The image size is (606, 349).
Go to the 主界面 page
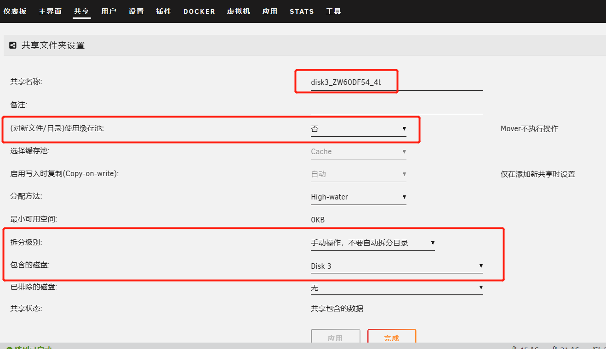pyautogui.click(x=50, y=11)
